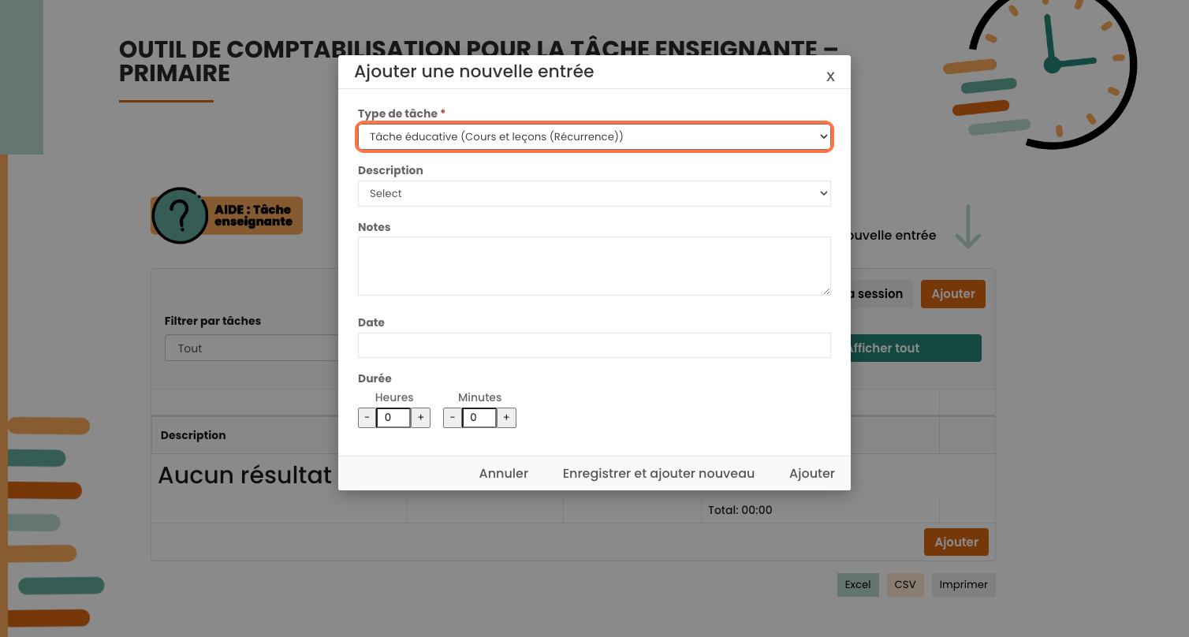Click the Date input field
The width and height of the screenshot is (1189, 637).
coord(594,345)
